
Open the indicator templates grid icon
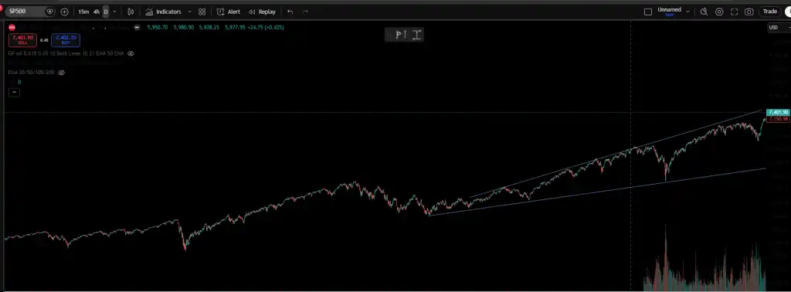[202, 12]
